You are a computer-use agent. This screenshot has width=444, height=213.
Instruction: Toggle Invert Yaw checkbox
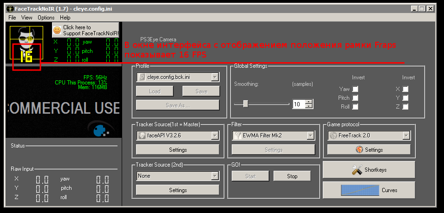[355, 89]
